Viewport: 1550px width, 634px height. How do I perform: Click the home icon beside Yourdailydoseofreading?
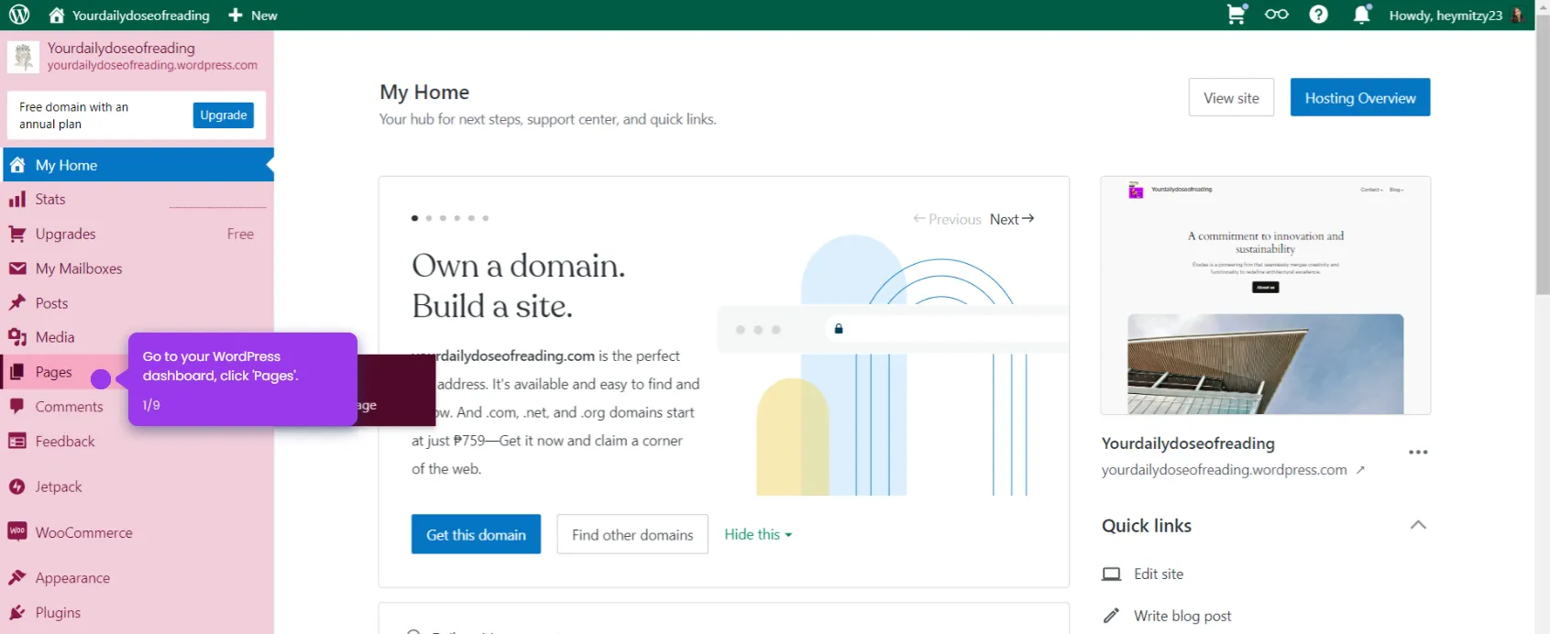(57, 15)
